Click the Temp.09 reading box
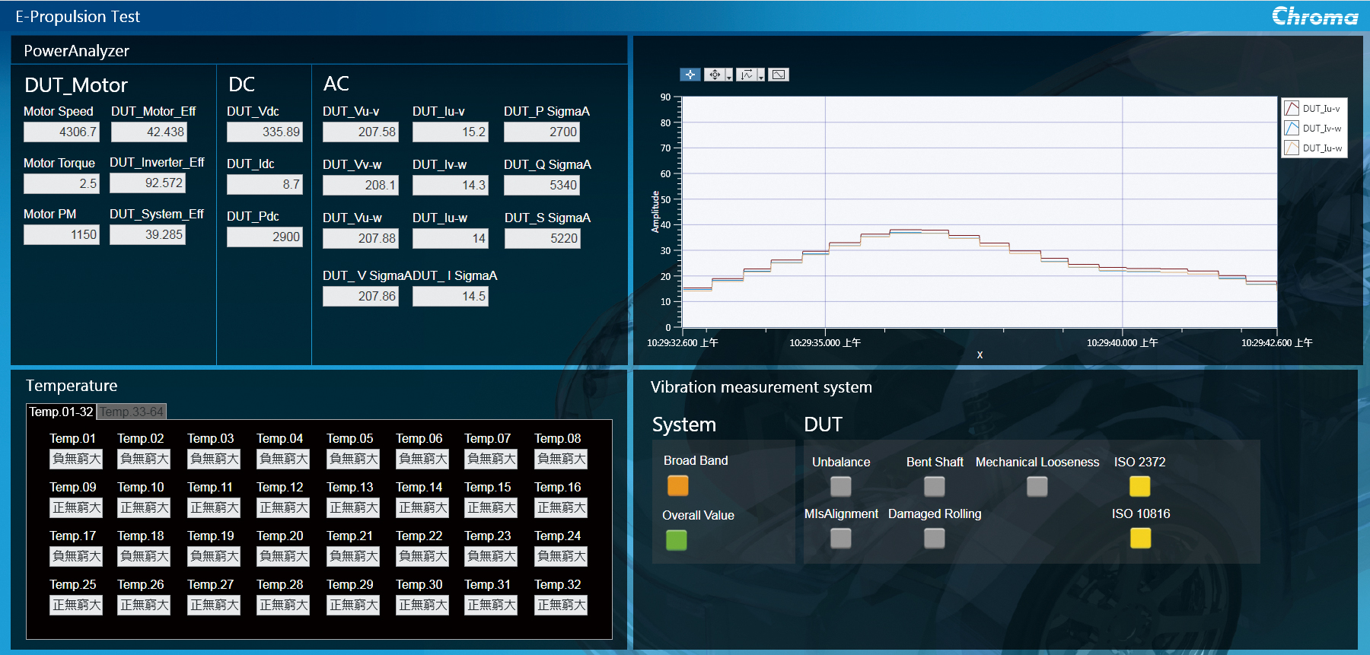 click(76, 507)
